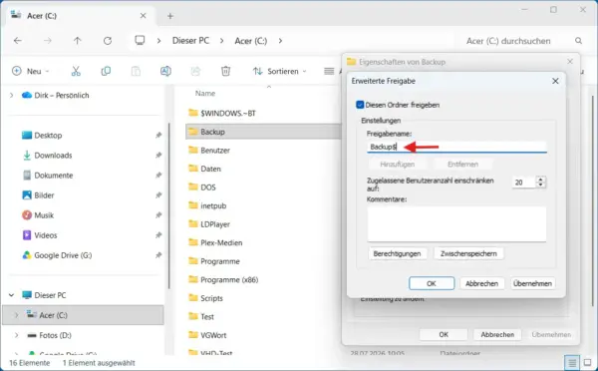Click OK in Erweiterte Freigabe dialog
The width and height of the screenshot is (598, 371).
[432, 283]
